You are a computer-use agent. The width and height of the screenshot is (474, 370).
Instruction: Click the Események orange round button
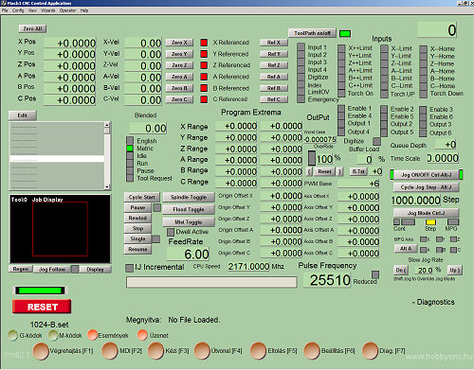coord(92,335)
